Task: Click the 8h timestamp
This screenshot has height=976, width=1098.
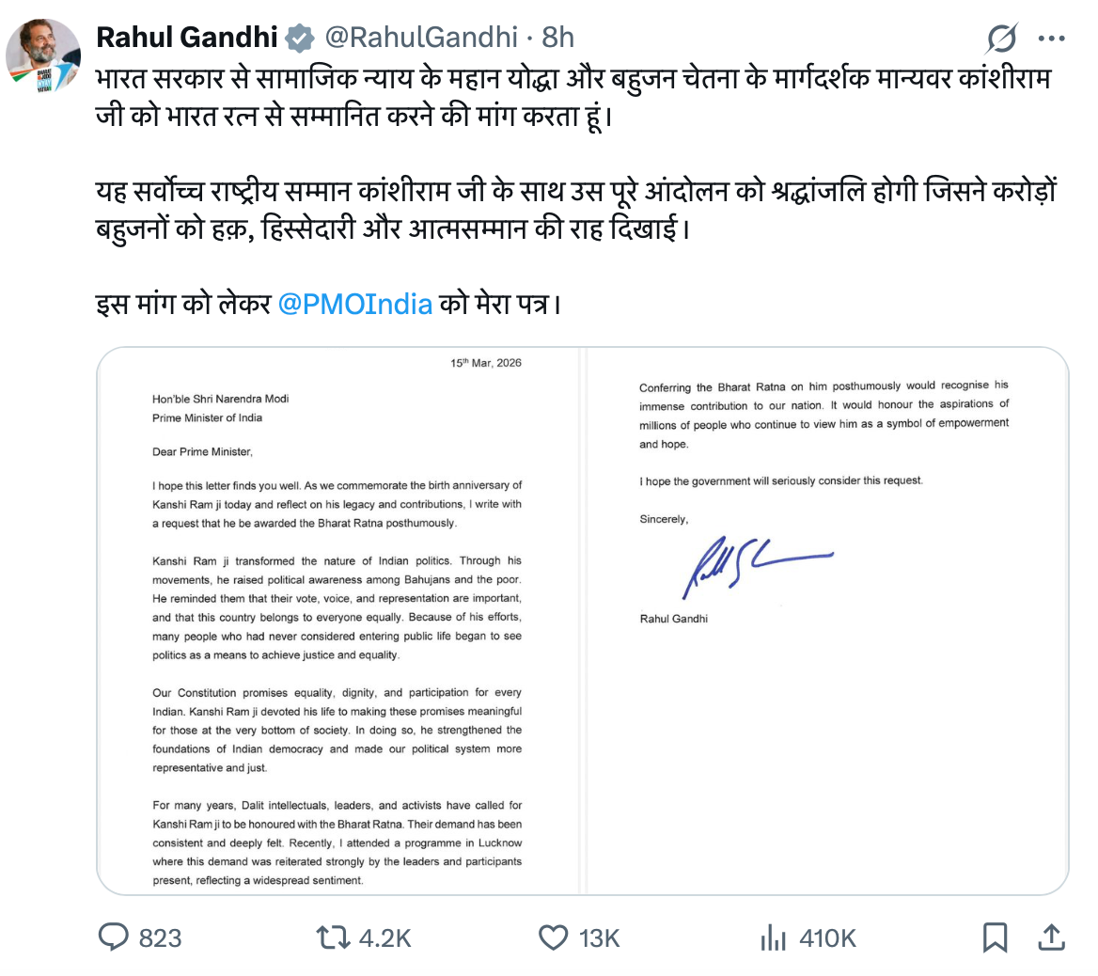Action: tap(557, 38)
